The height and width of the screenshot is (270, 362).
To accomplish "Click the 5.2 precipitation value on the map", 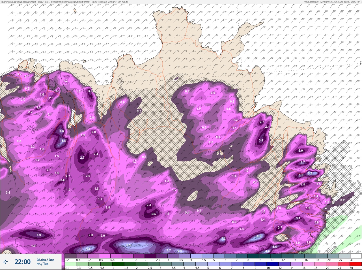I will (223, 239).
